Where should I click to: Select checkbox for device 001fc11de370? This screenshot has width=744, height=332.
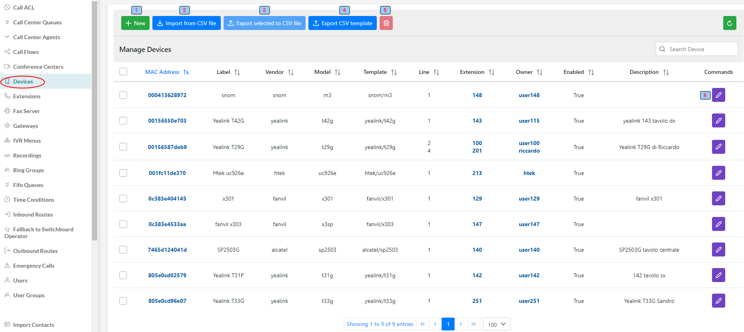pyautogui.click(x=123, y=173)
